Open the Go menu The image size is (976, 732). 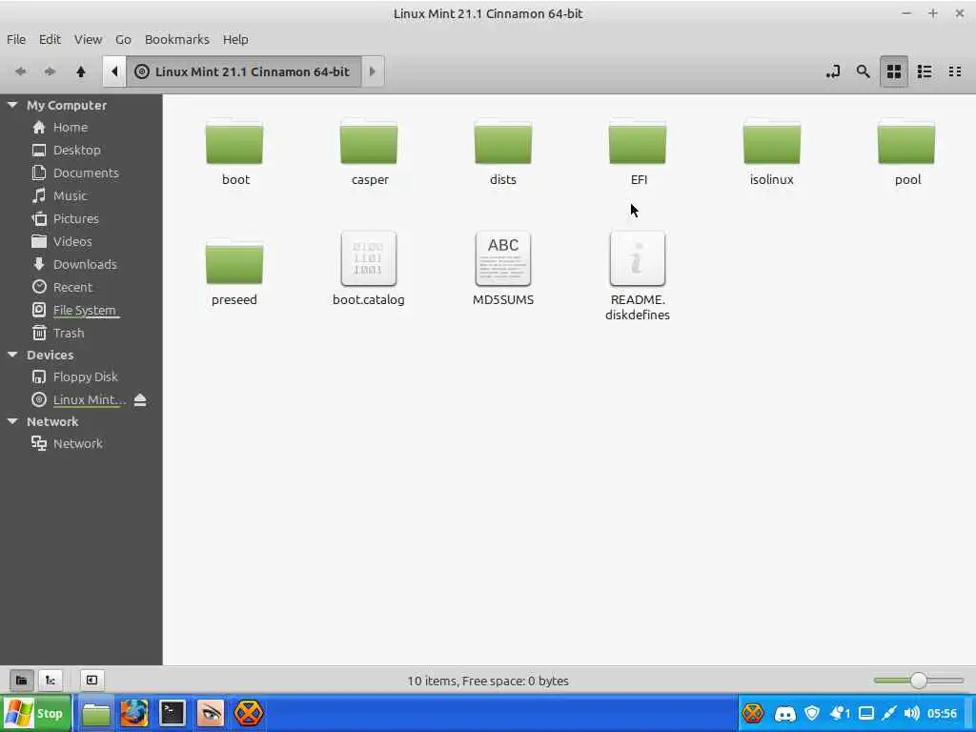(123, 39)
